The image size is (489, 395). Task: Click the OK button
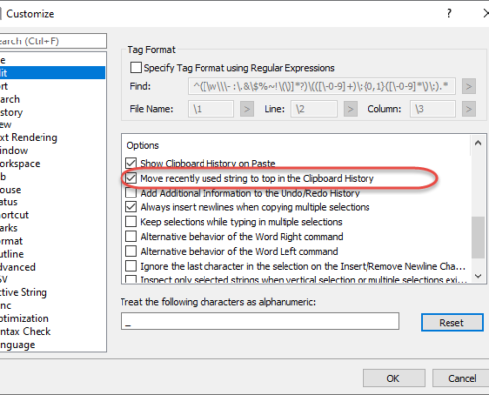[393, 378]
